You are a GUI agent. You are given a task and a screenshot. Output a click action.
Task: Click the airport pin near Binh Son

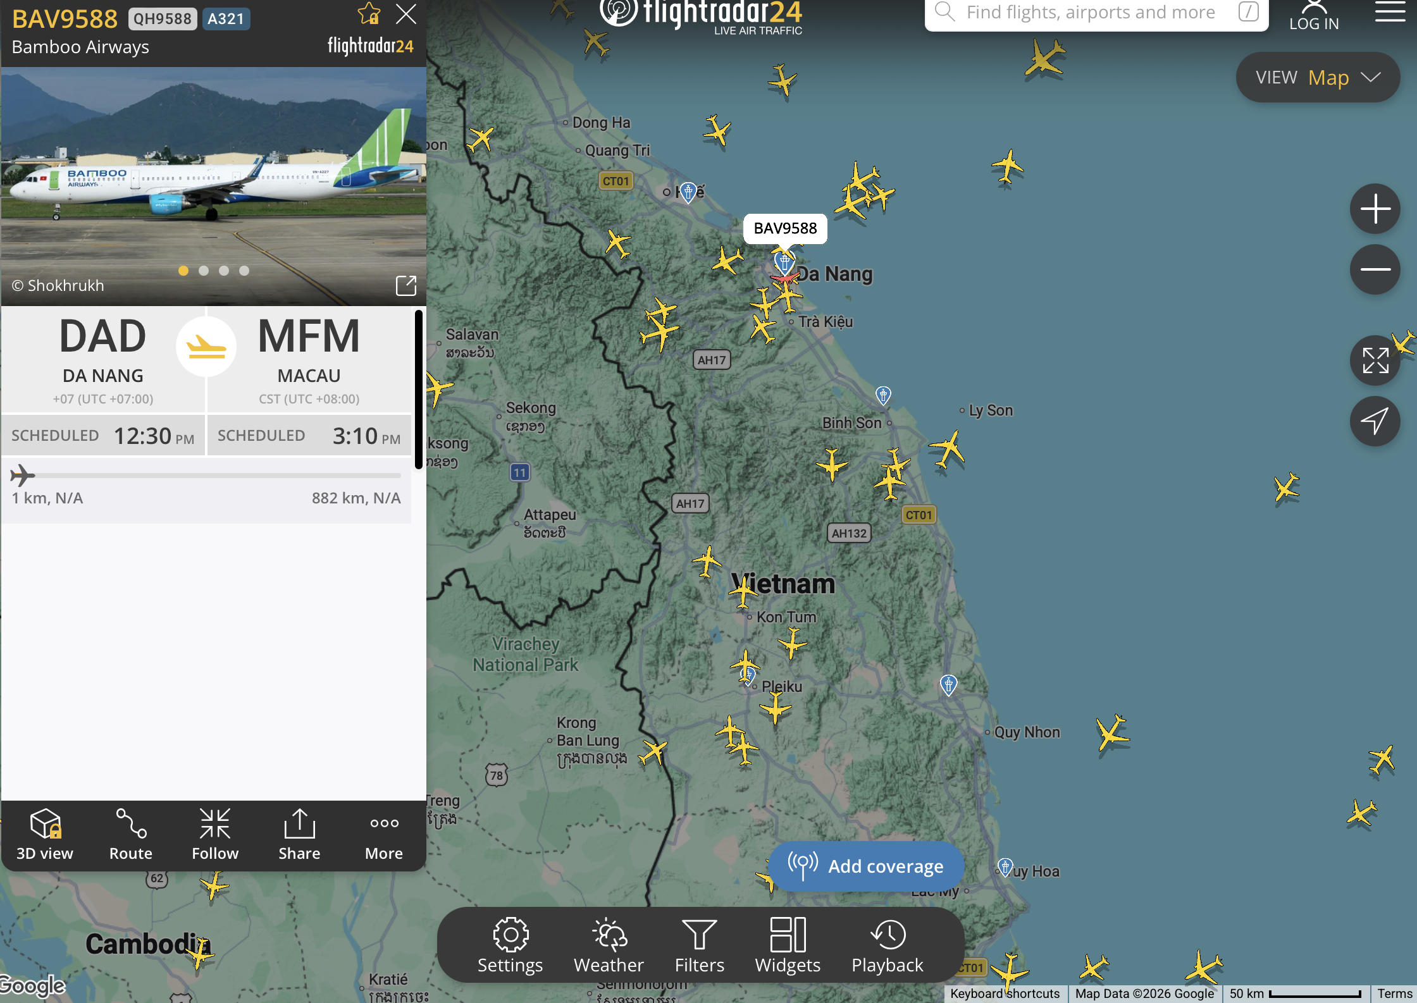pyautogui.click(x=883, y=396)
